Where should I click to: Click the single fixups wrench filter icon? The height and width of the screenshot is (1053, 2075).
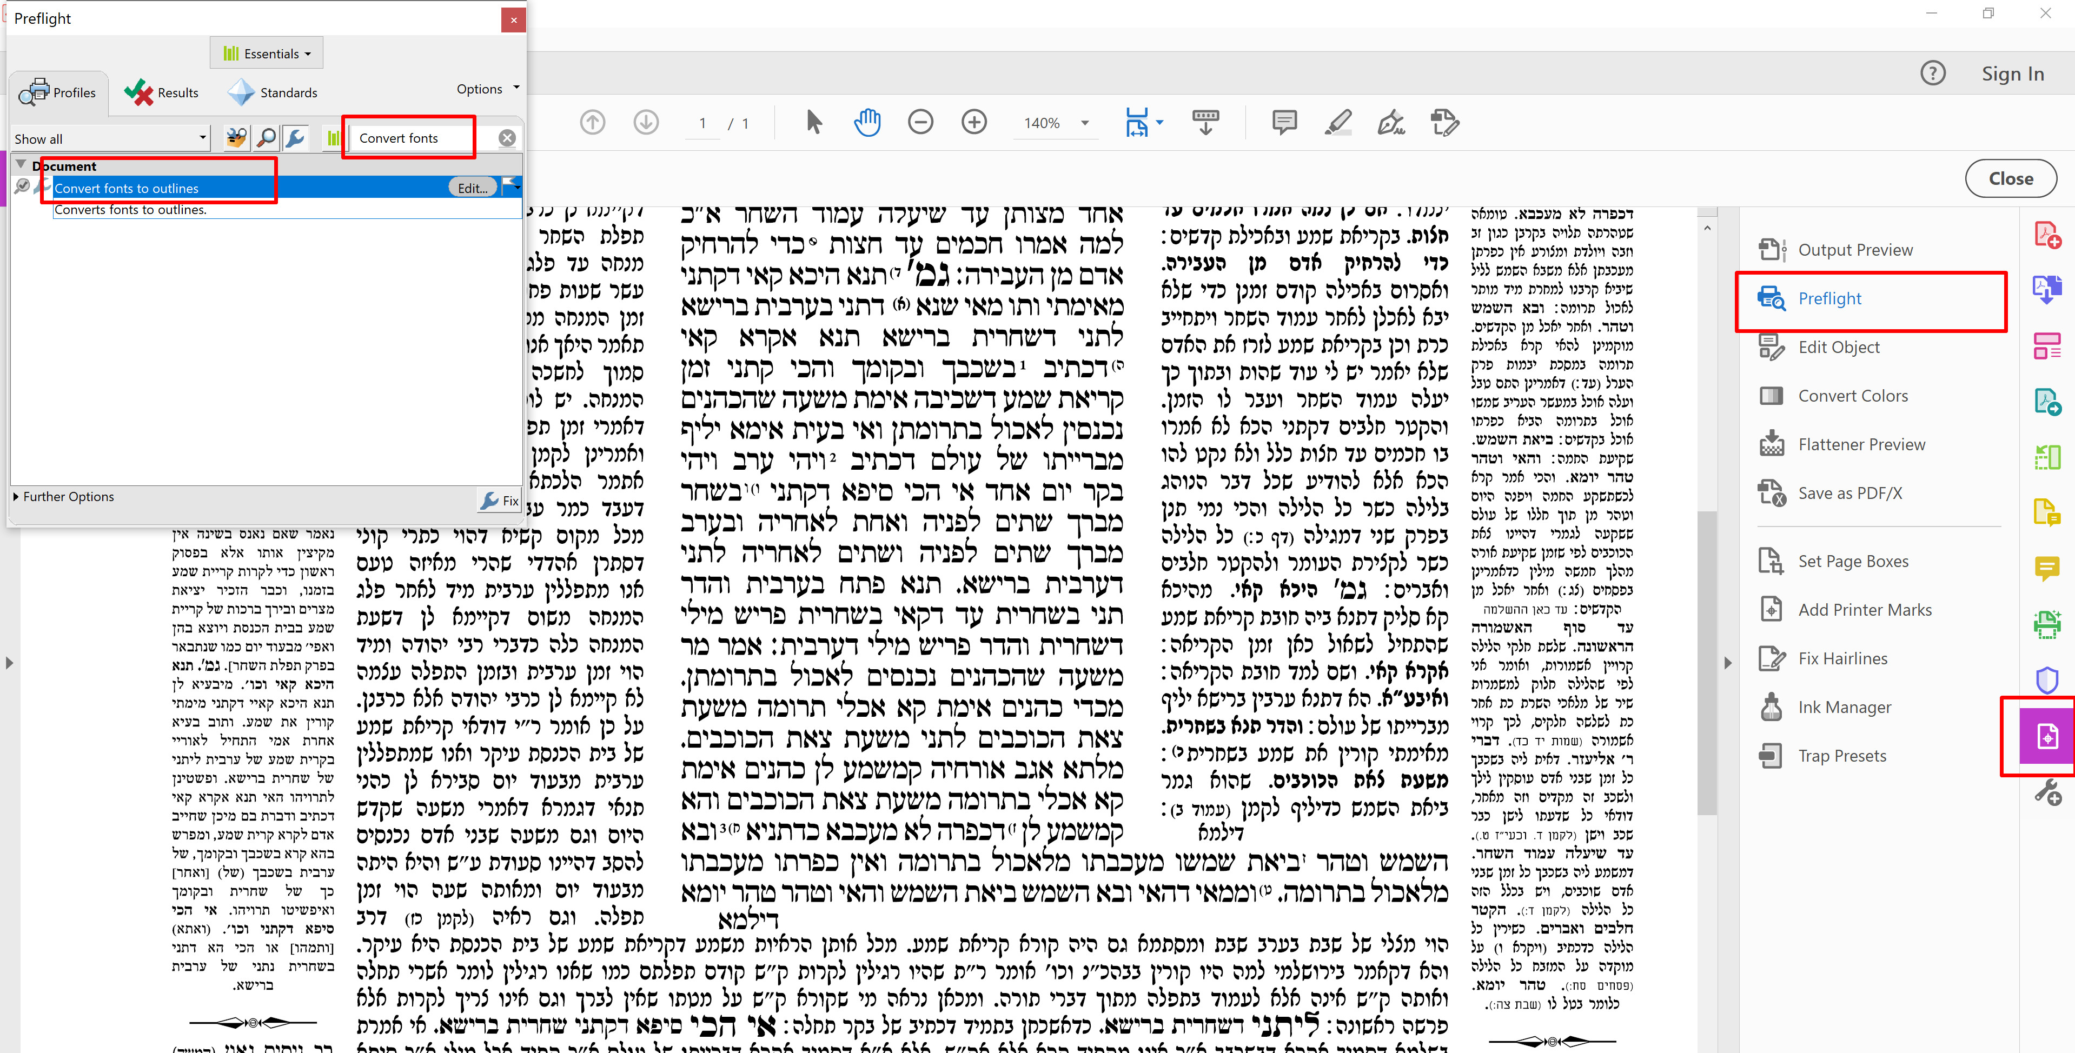296,138
